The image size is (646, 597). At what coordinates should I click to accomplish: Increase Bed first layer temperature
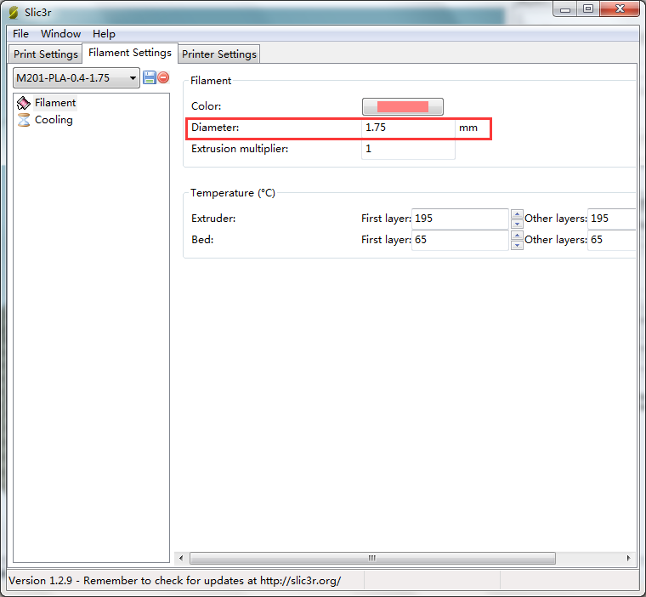(517, 236)
